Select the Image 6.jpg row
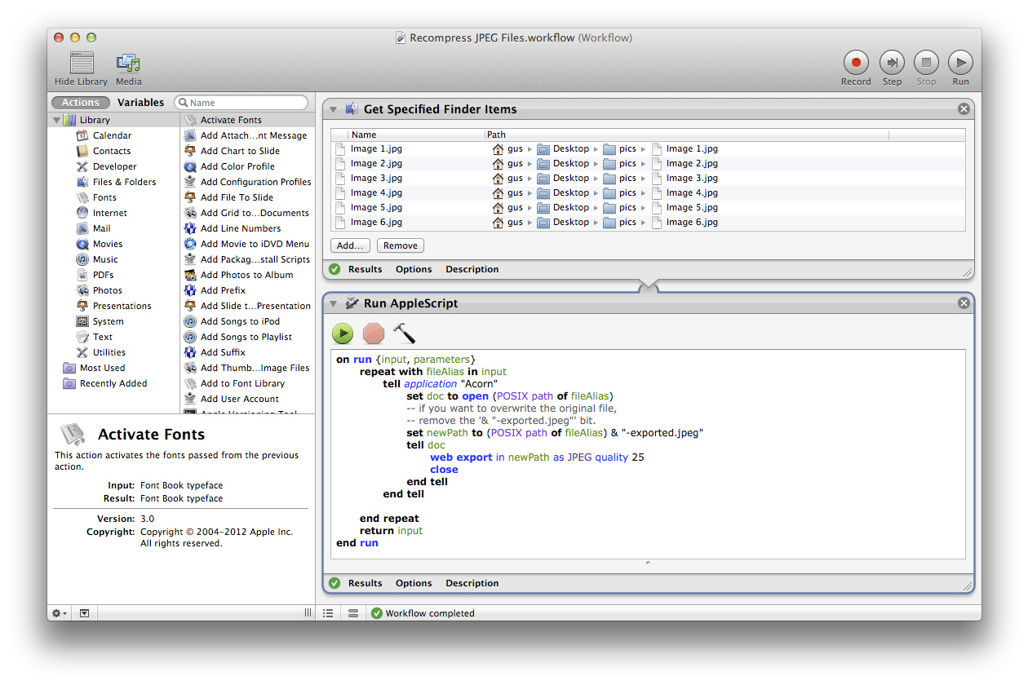1028x685 pixels. click(648, 223)
